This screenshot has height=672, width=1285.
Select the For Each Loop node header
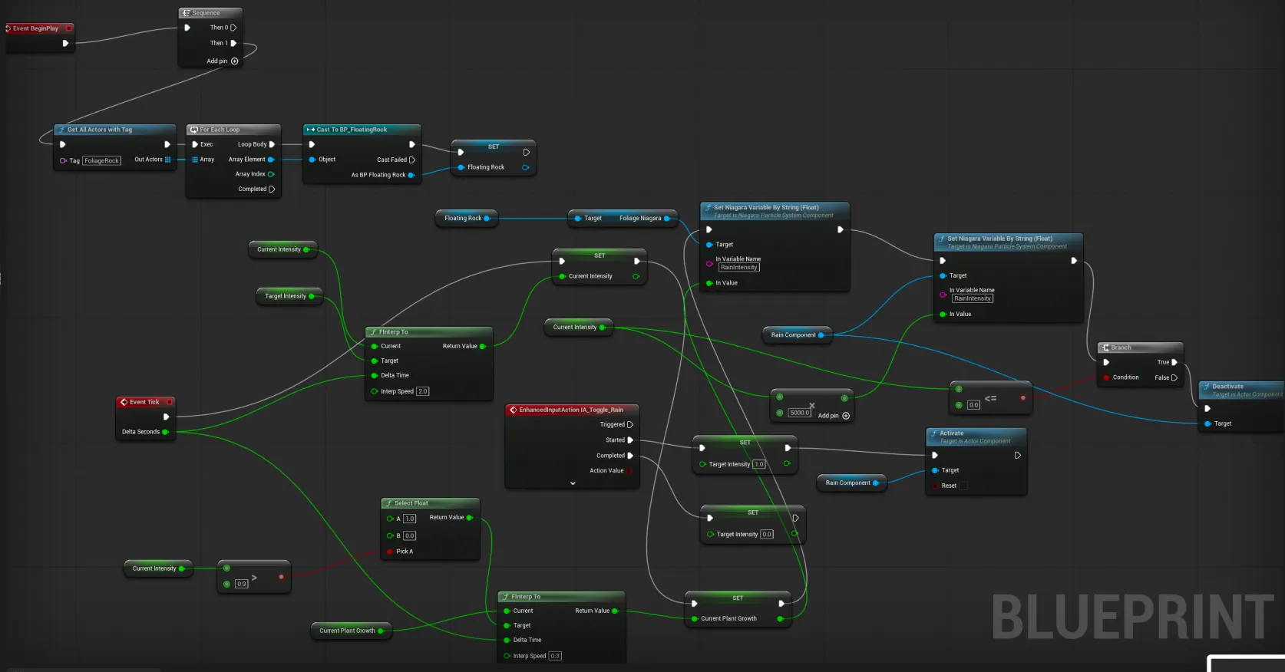(x=233, y=130)
